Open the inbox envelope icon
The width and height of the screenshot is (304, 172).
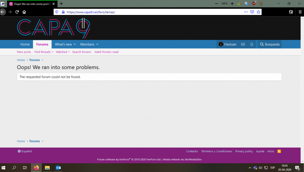[243, 44]
